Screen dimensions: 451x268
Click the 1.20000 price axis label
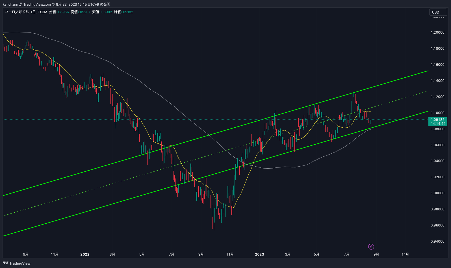click(x=437, y=32)
